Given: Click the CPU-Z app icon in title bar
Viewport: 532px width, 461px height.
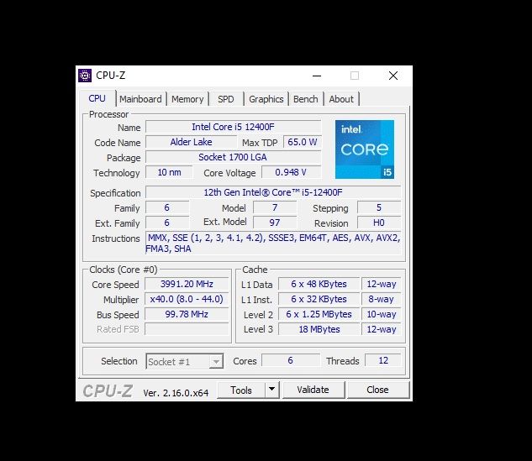Looking at the screenshot, I should point(85,76).
